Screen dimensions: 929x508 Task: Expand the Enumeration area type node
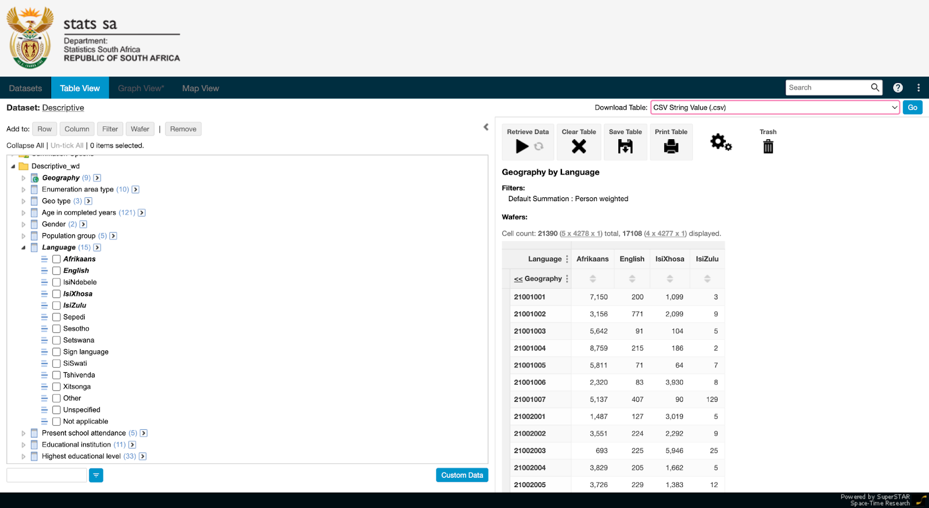[x=23, y=190]
